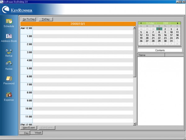
Task: Select day 18 in mini calendar
Action: pos(177,35)
